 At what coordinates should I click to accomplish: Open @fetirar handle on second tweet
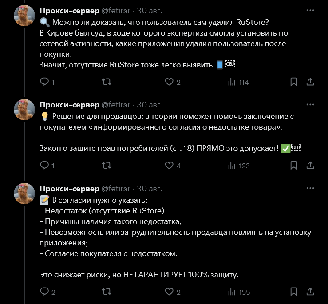point(116,105)
